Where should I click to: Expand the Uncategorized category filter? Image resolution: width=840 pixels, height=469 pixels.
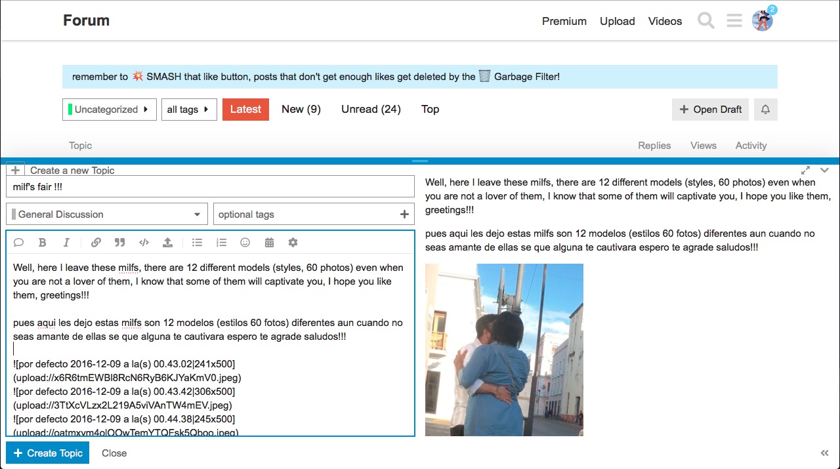(x=110, y=110)
